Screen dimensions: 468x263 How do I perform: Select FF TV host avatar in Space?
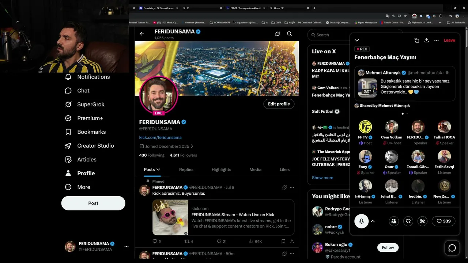coord(365,127)
